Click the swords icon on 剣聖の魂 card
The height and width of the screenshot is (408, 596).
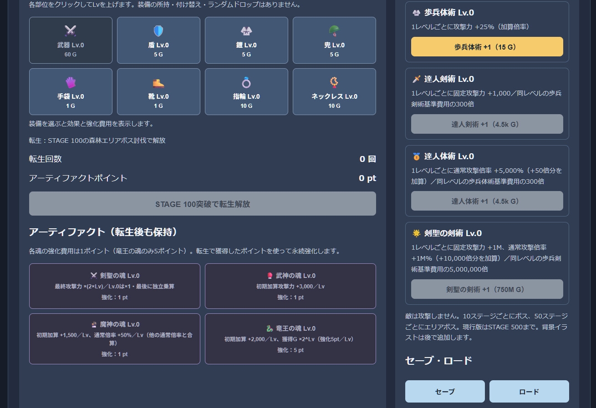[x=94, y=276]
